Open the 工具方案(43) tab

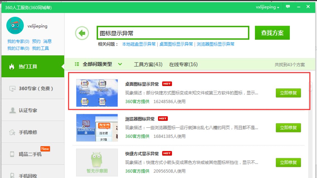point(148,64)
